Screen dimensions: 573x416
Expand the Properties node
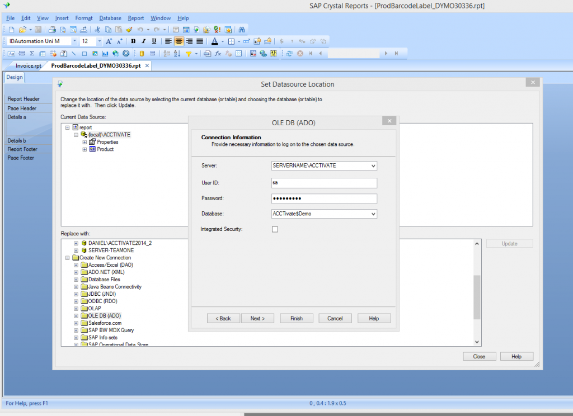pos(84,142)
